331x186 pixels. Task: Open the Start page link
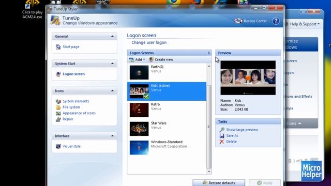click(71, 47)
